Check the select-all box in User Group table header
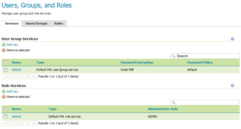Screen dimensions: 241x129 click(x=6, y=62)
